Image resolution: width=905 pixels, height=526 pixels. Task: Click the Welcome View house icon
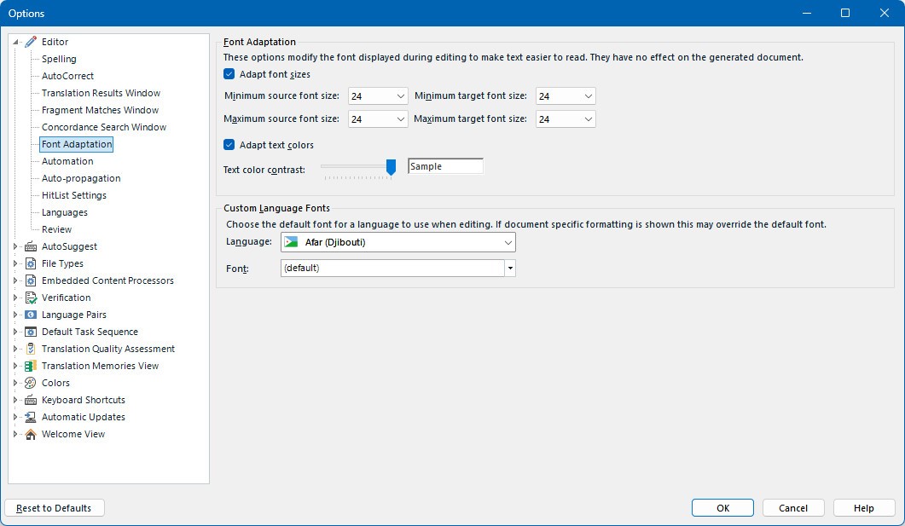pyautogui.click(x=31, y=434)
